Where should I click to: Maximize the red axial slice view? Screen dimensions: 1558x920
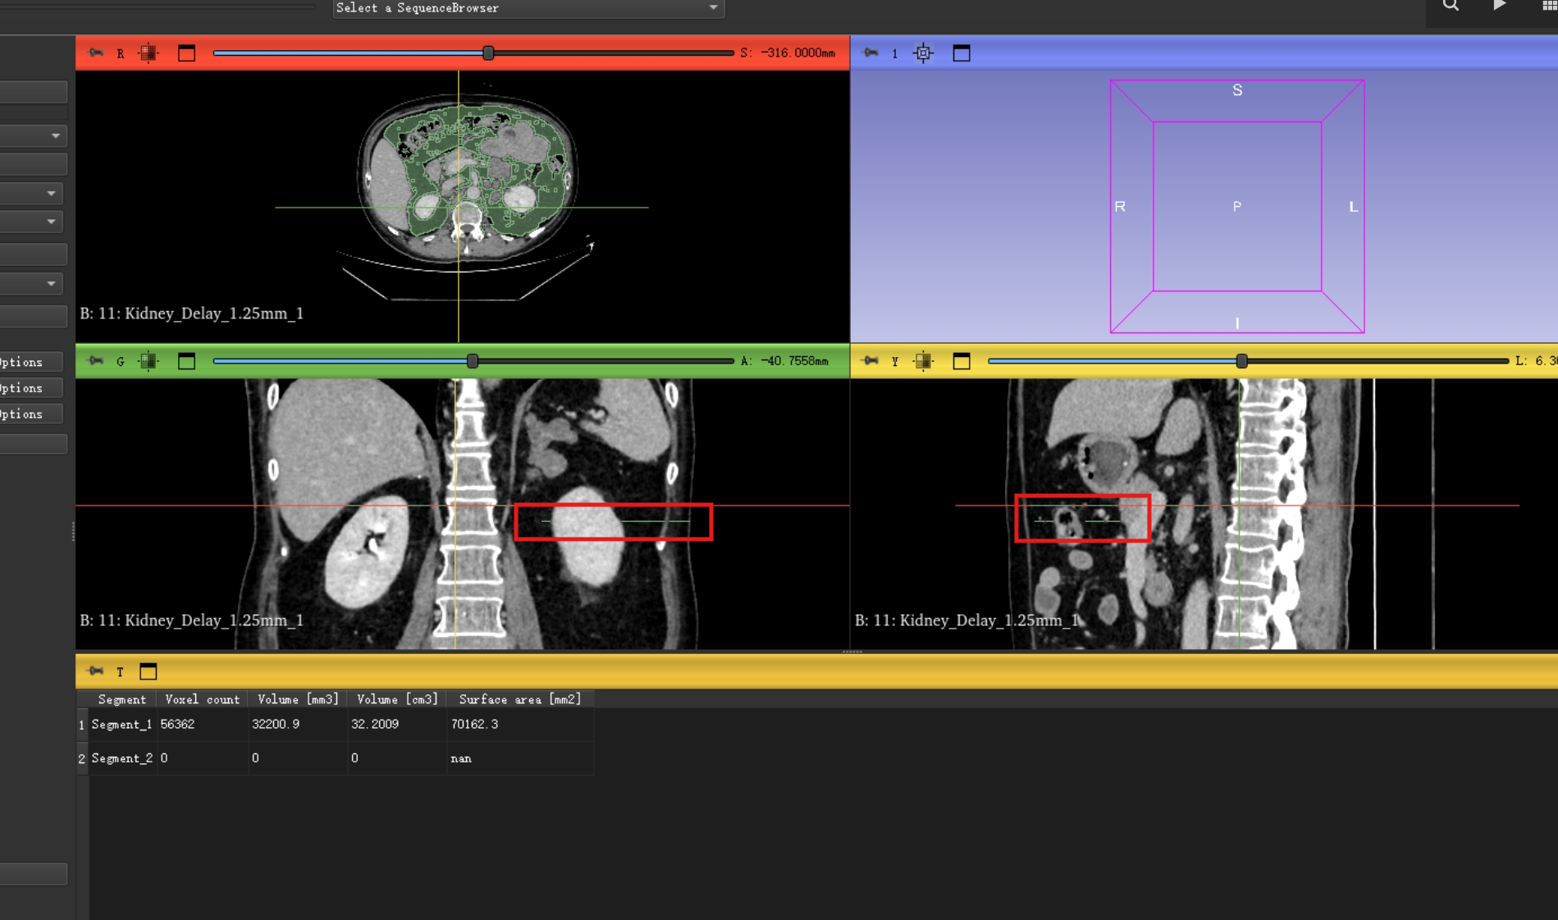[x=186, y=53]
